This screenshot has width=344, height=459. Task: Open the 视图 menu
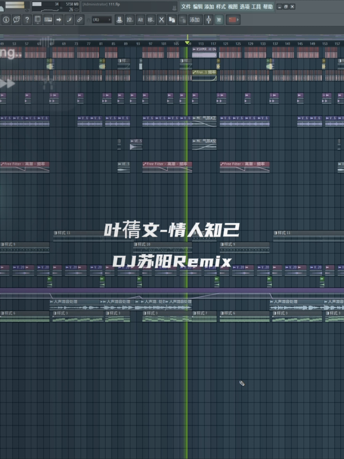pyautogui.click(x=233, y=7)
